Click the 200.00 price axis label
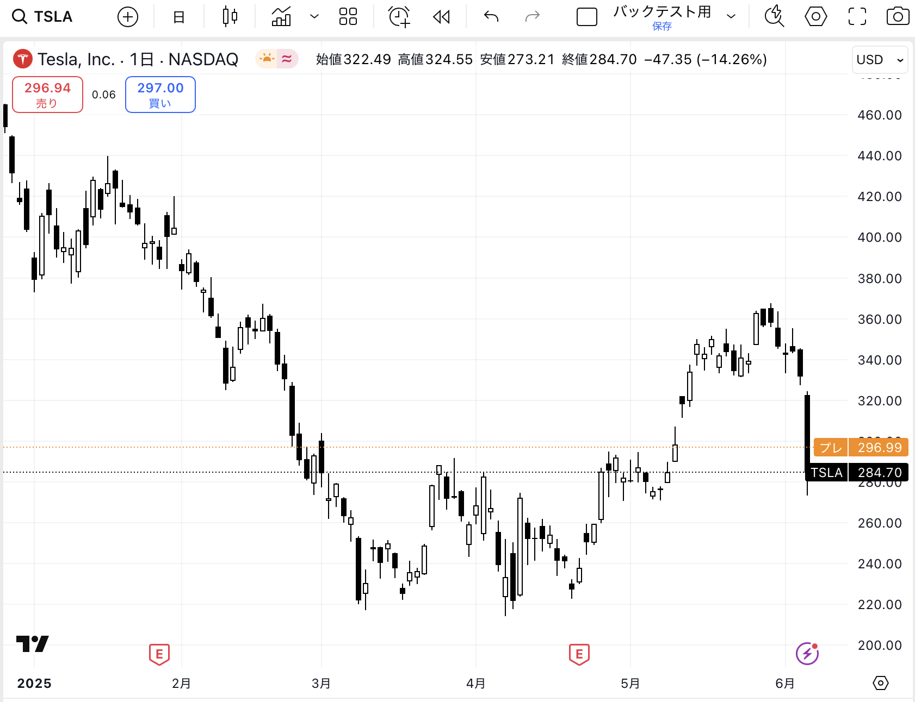 tap(880, 645)
